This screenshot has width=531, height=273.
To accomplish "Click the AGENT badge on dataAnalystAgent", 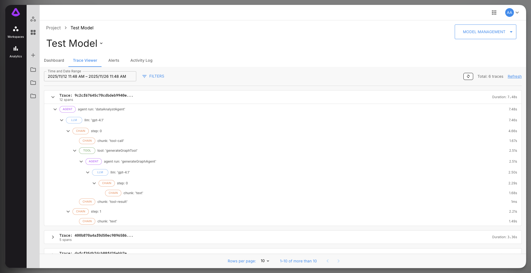I will 68,109.
